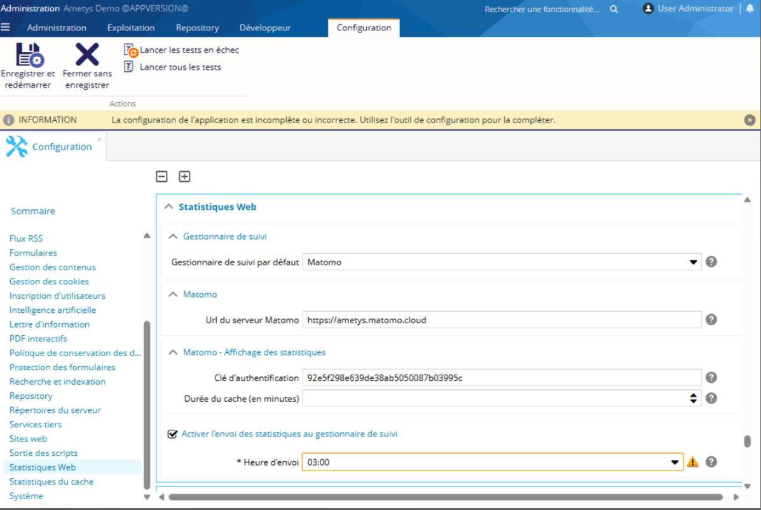This screenshot has height=510, width=761.
Task: Collapse all sections with the minus button
Action: (162, 177)
